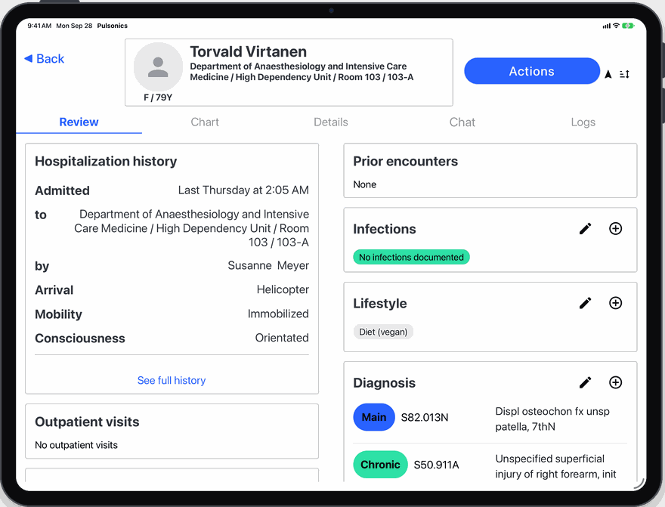
Task: Switch to the Review tab
Action: click(x=79, y=122)
